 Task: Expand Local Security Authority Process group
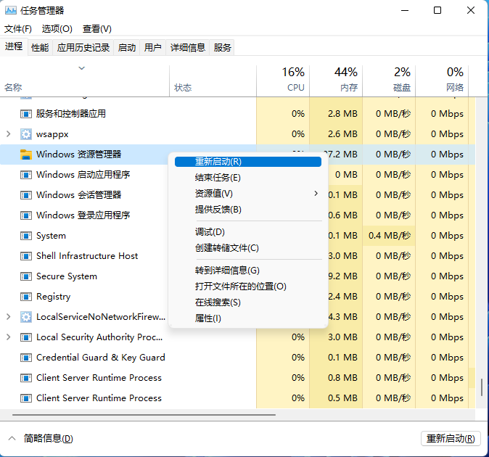(x=9, y=337)
